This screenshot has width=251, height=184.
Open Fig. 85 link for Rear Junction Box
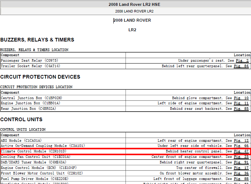(x=241, y=109)
